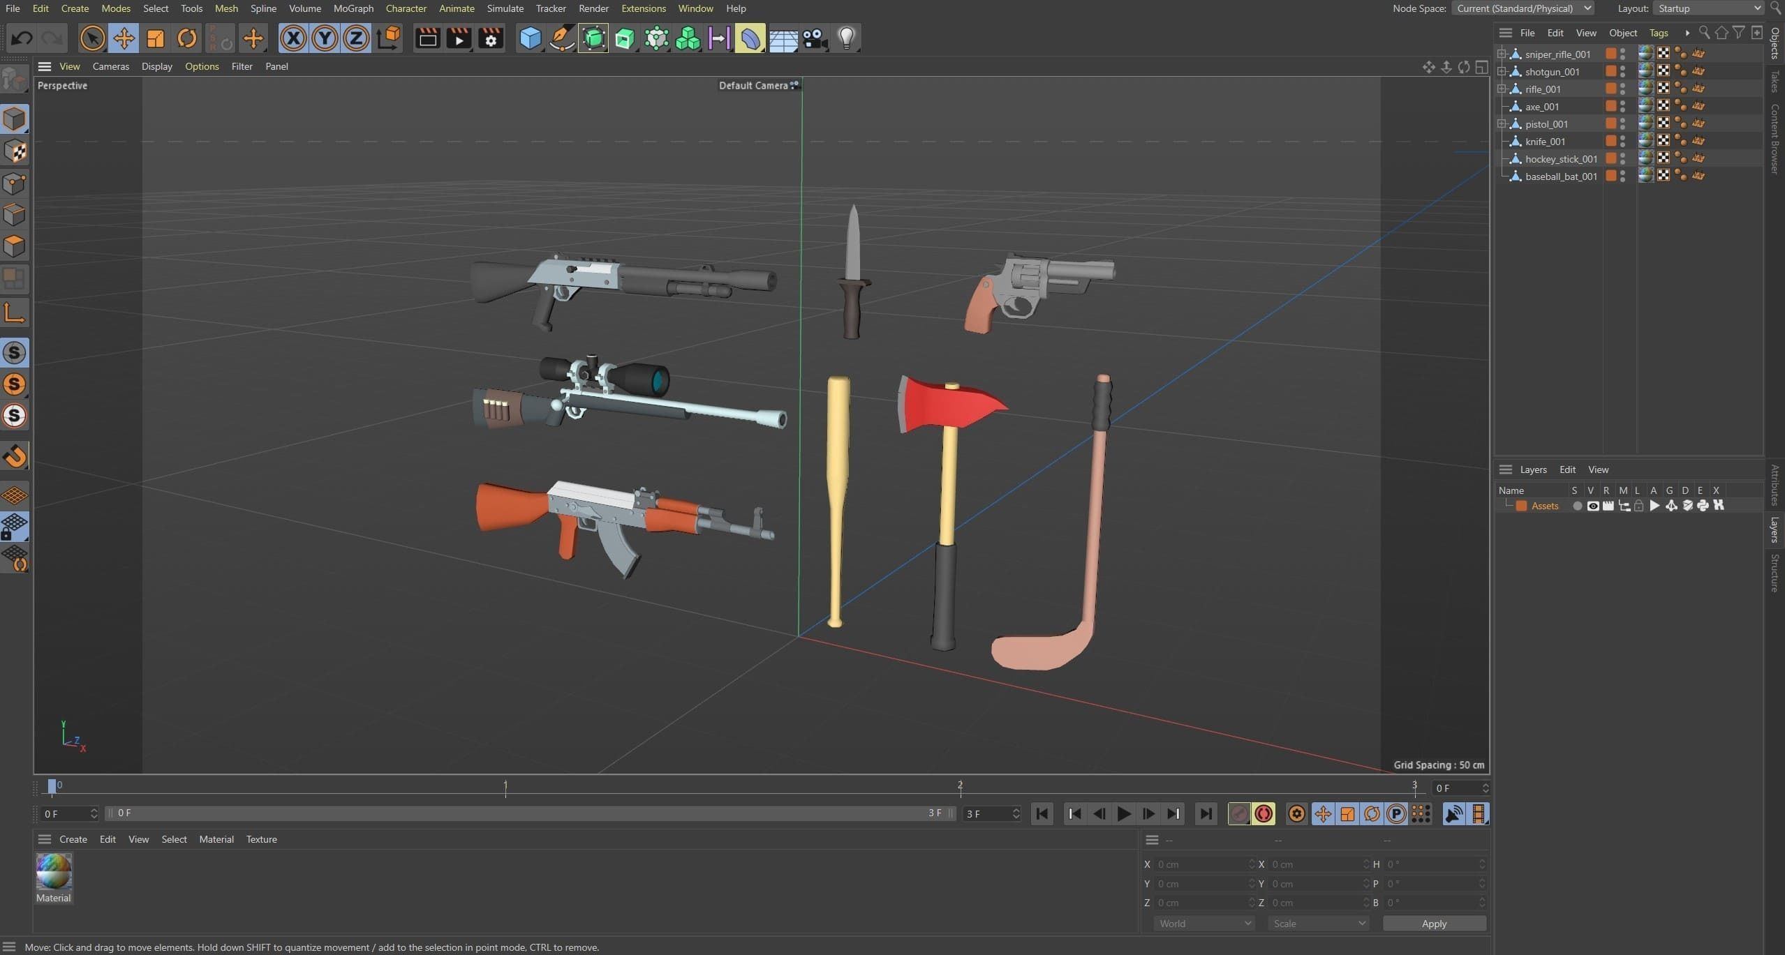The height and width of the screenshot is (955, 1785).
Task: Select the Move tool
Action: (x=124, y=38)
